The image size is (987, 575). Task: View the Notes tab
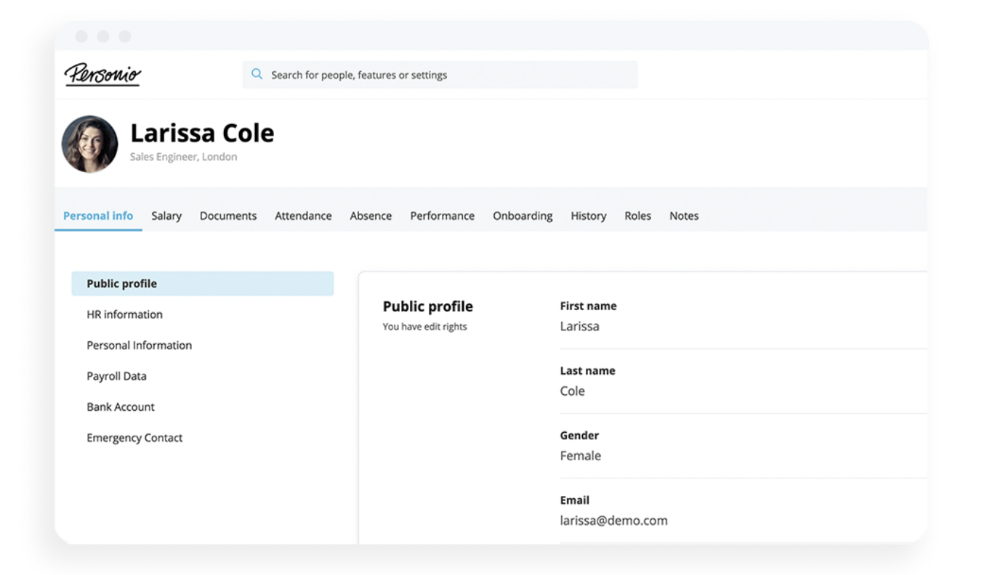(684, 216)
